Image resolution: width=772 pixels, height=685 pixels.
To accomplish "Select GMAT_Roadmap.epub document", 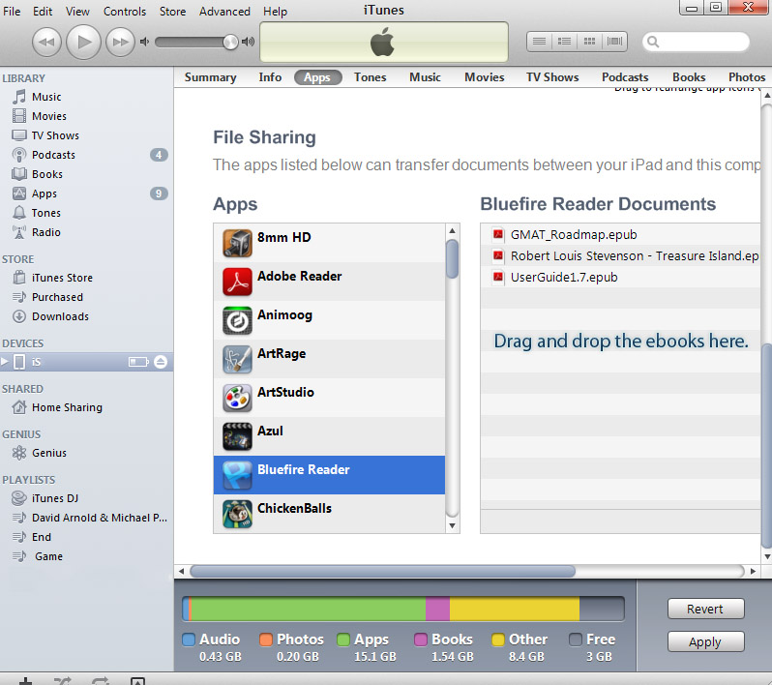I will (620, 234).
